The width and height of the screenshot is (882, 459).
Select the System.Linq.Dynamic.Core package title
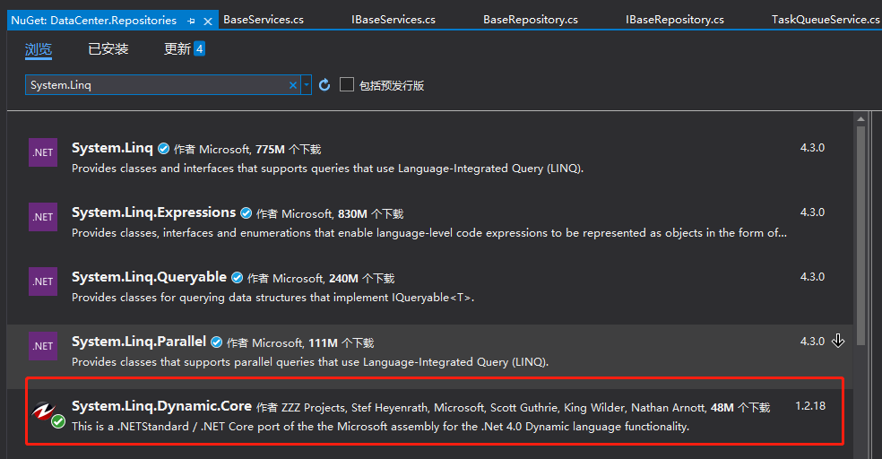click(161, 406)
